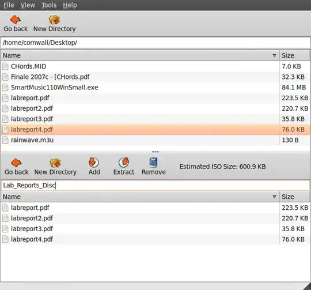Toggle sort arrow in top Name column
311x290 pixels.
click(274, 55)
